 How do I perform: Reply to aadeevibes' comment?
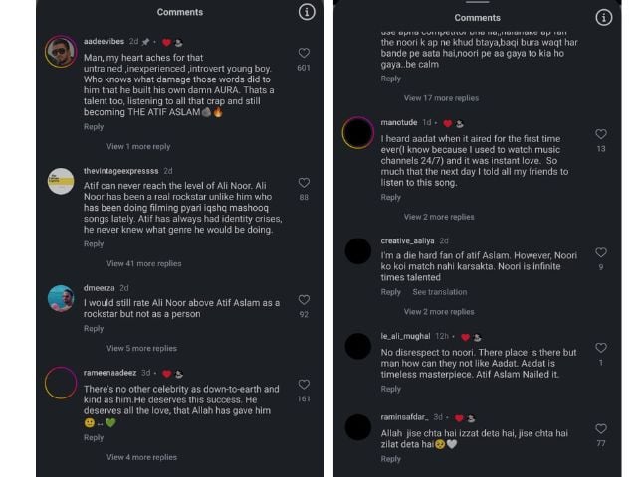(x=94, y=127)
